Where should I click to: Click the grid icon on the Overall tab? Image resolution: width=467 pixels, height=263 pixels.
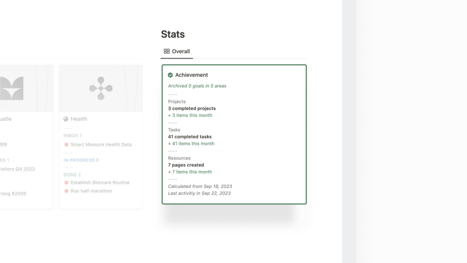tap(166, 51)
